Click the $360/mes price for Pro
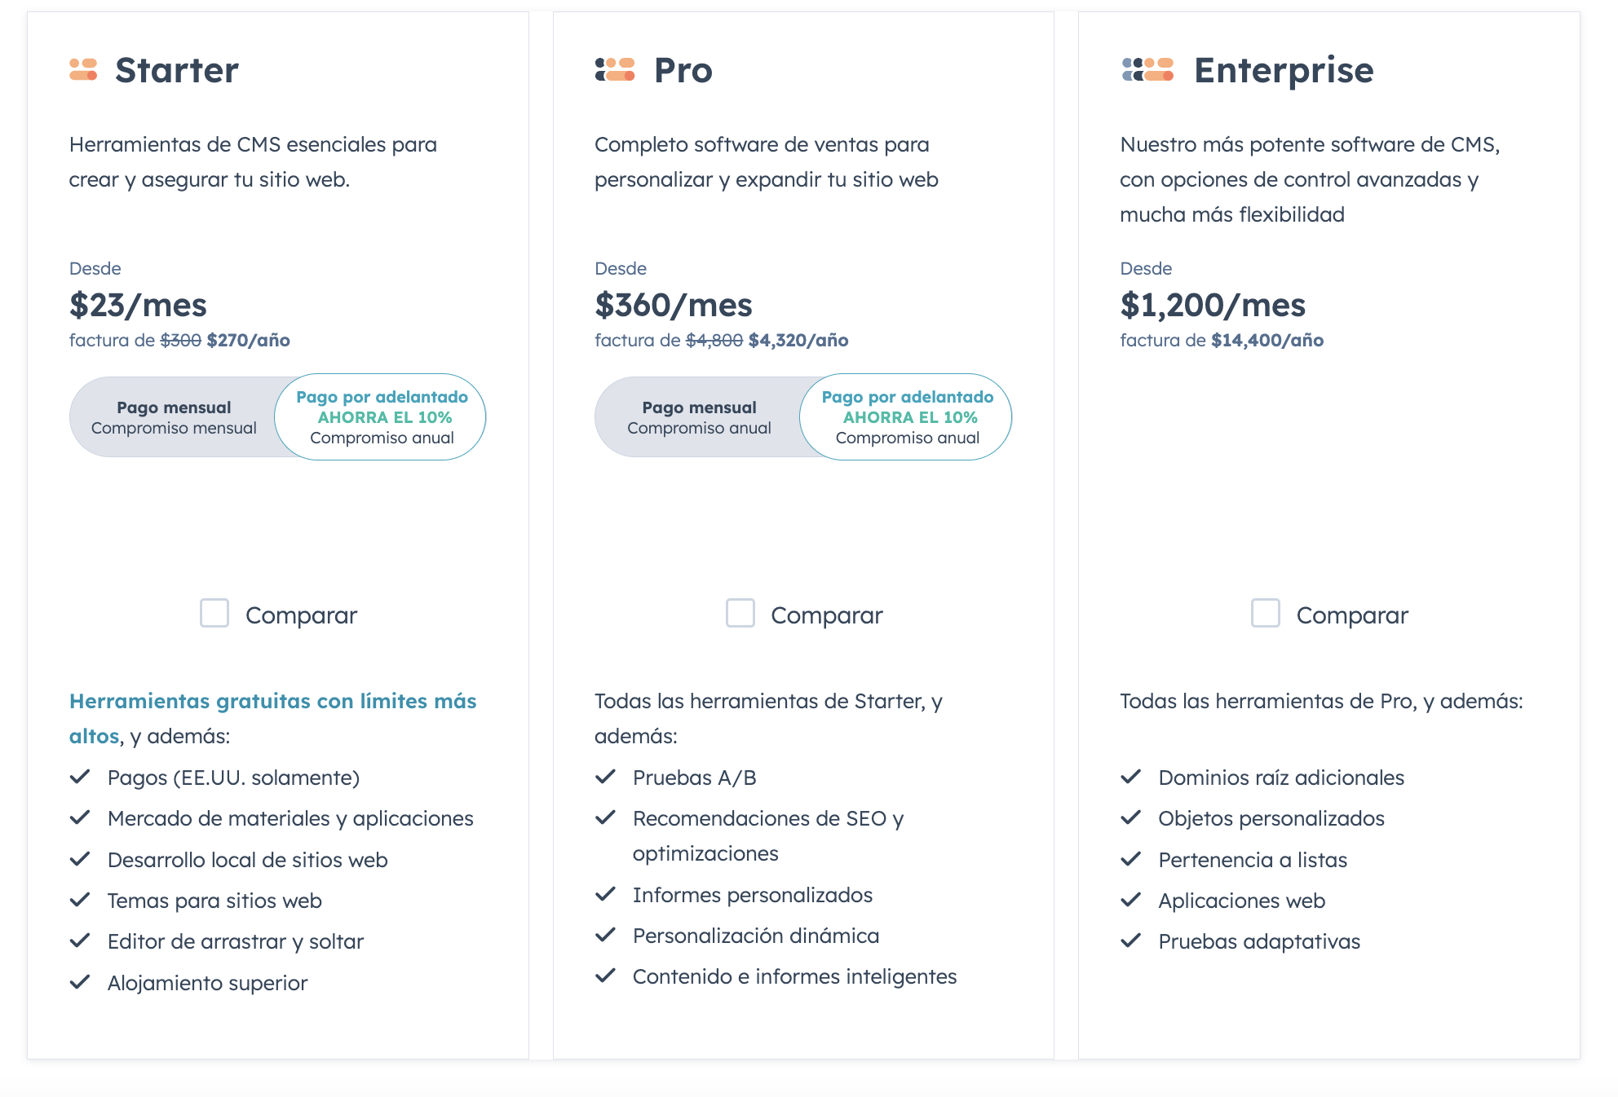The height and width of the screenshot is (1097, 1618). pos(674,305)
